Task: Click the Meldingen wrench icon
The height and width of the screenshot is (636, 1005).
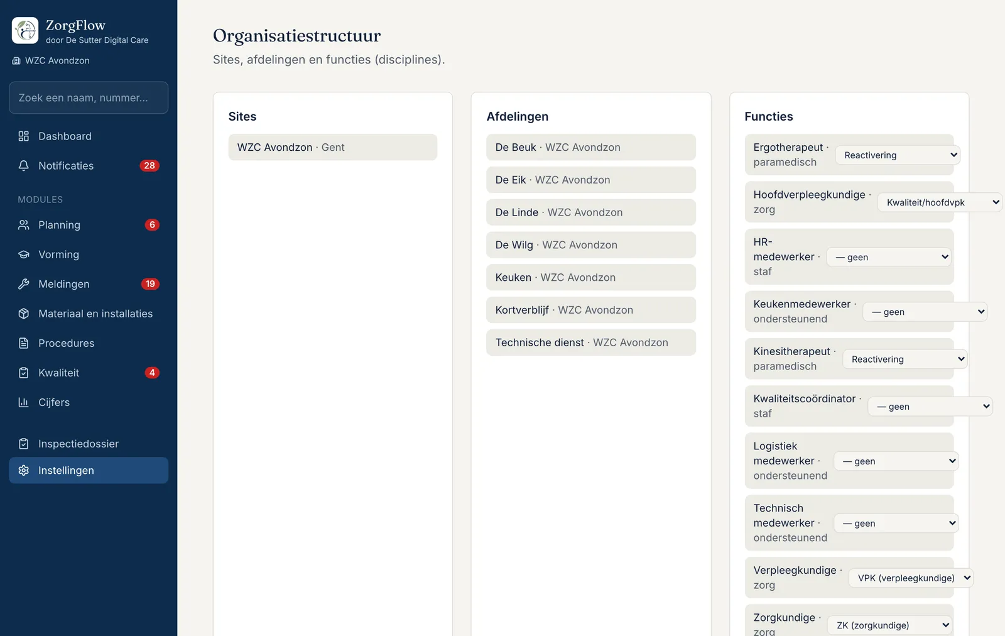Action: pyautogui.click(x=24, y=284)
